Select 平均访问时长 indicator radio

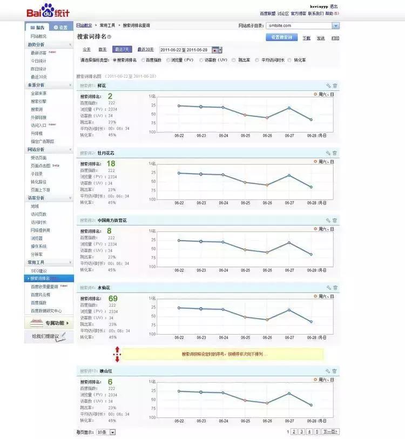(x=257, y=60)
